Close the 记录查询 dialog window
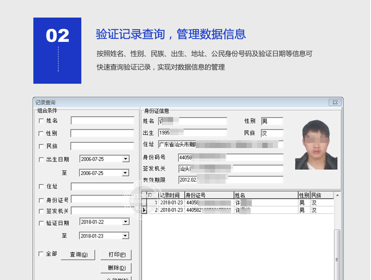 point(335,102)
